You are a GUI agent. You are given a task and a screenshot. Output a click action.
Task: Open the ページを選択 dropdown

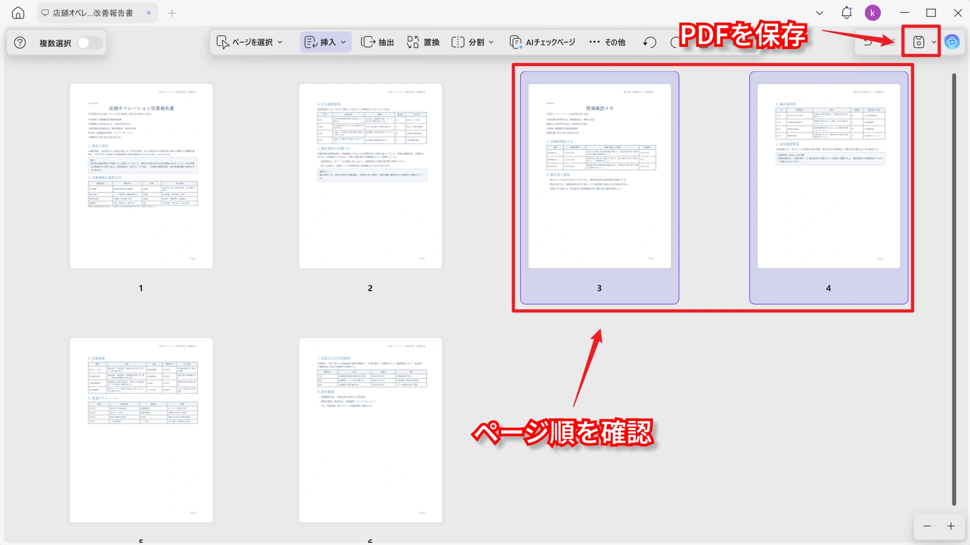[x=249, y=42]
